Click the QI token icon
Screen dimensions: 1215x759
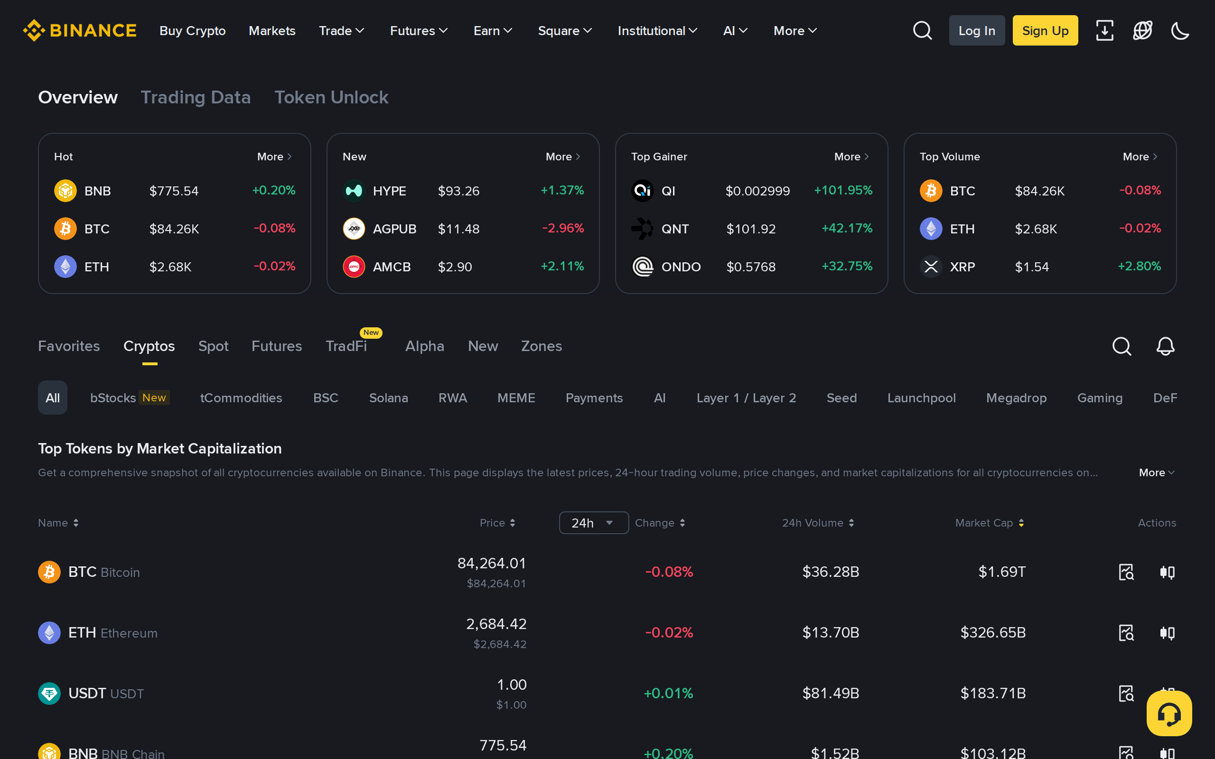pyautogui.click(x=642, y=191)
